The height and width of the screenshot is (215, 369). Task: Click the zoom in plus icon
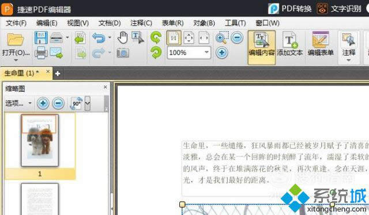222,52
